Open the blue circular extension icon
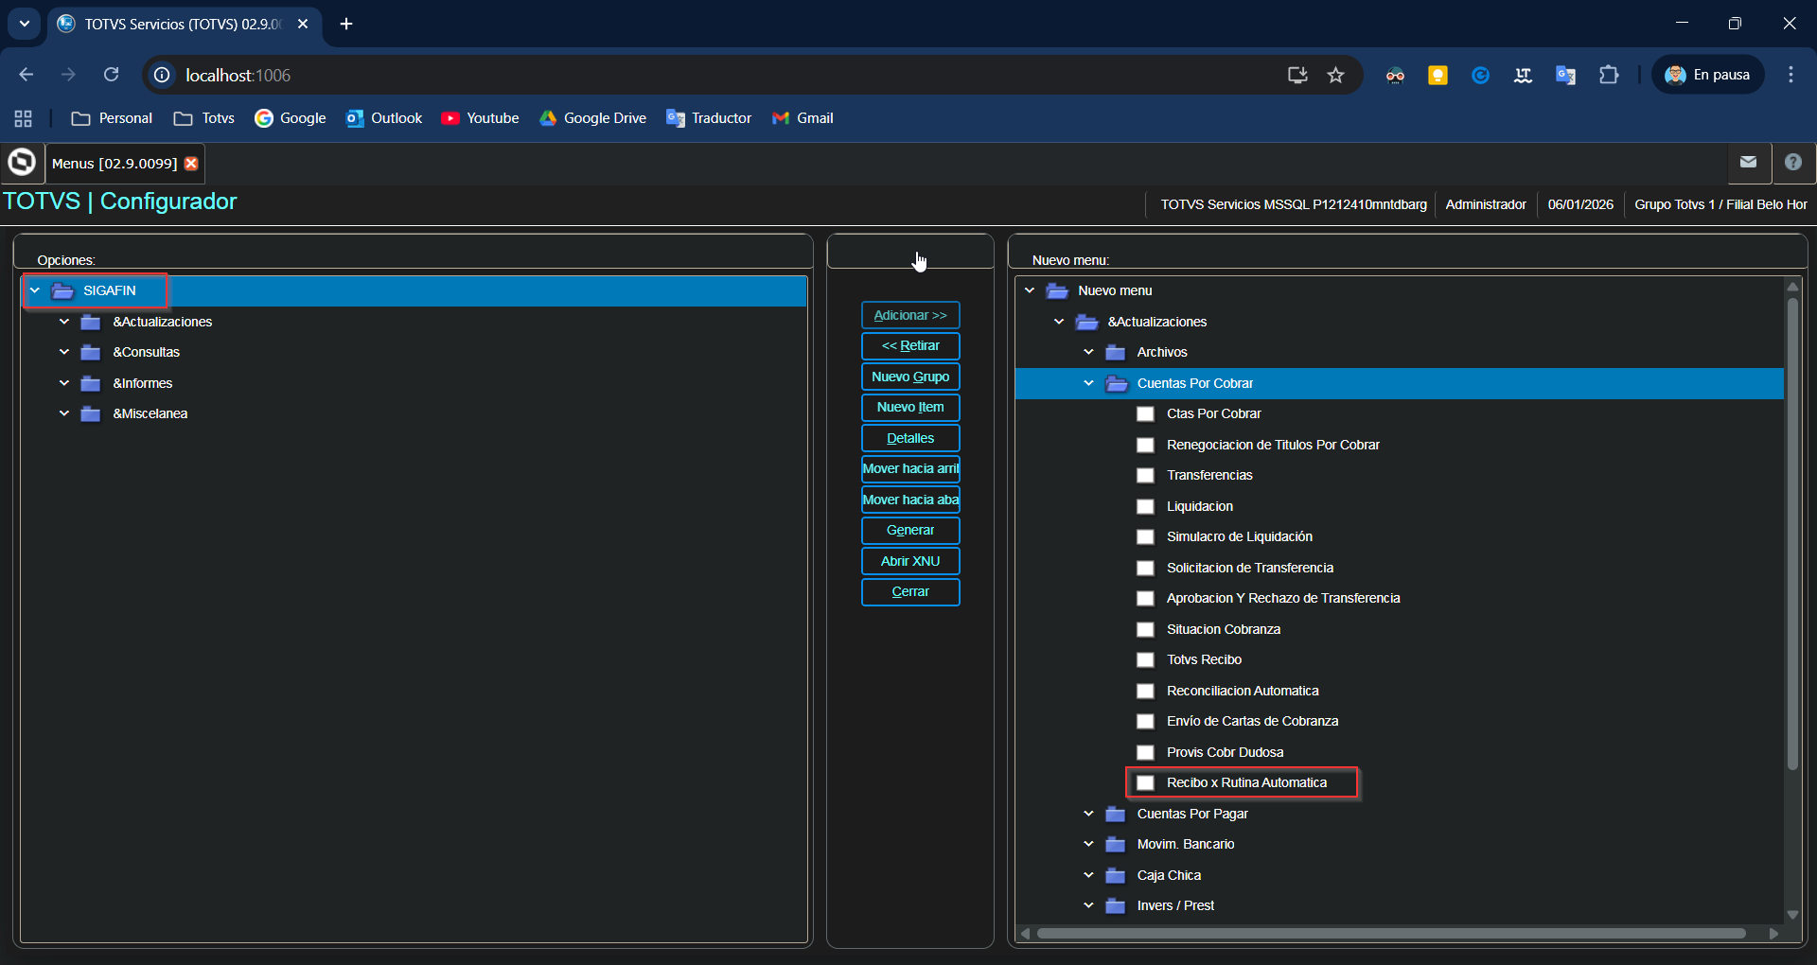The image size is (1817, 965). (x=1480, y=75)
